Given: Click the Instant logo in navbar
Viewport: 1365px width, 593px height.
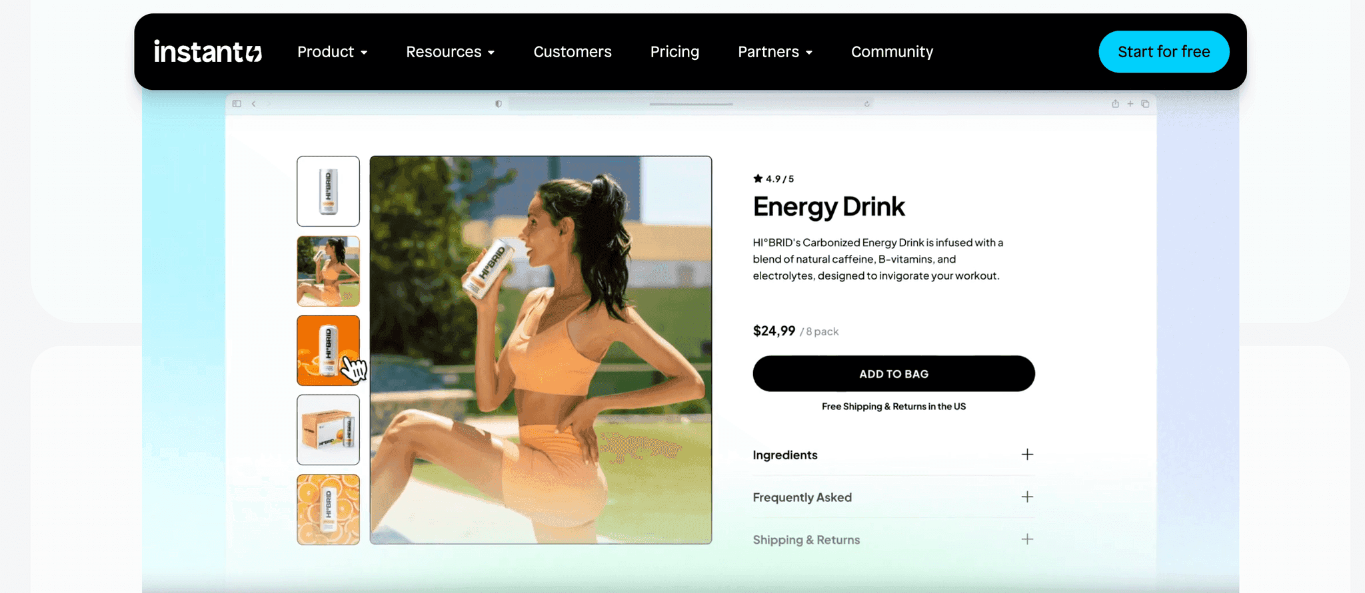Looking at the screenshot, I should tap(208, 51).
